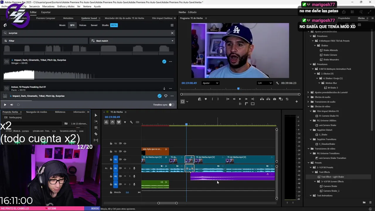Screen dimensions: 375x211
Task: Expand the Efectos de audio folder
Action: point(308,97)
